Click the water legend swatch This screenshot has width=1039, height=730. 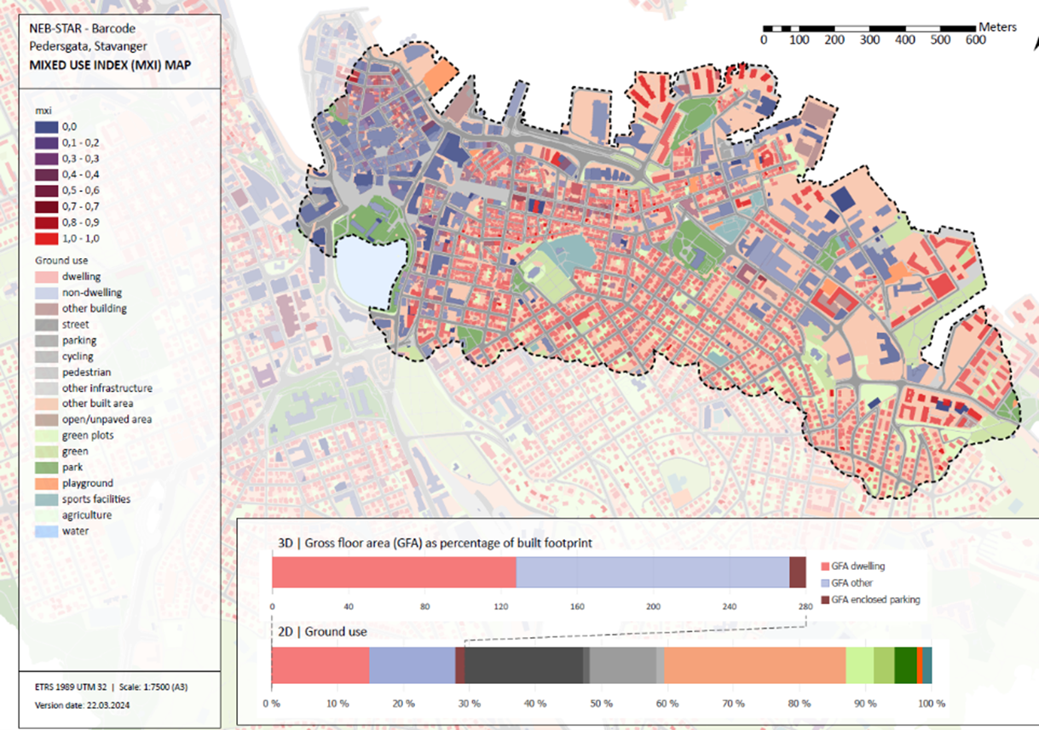(x=47, y=532)
